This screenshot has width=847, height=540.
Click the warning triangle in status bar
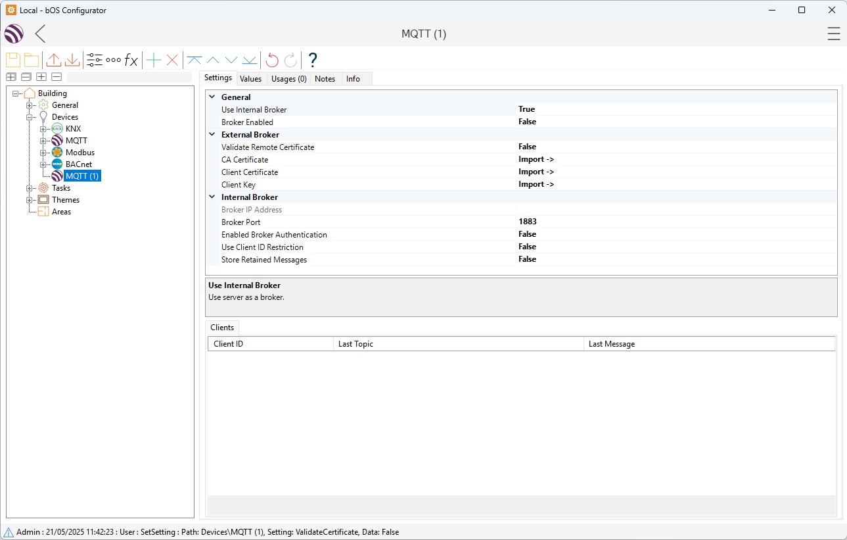coord(9,532)
